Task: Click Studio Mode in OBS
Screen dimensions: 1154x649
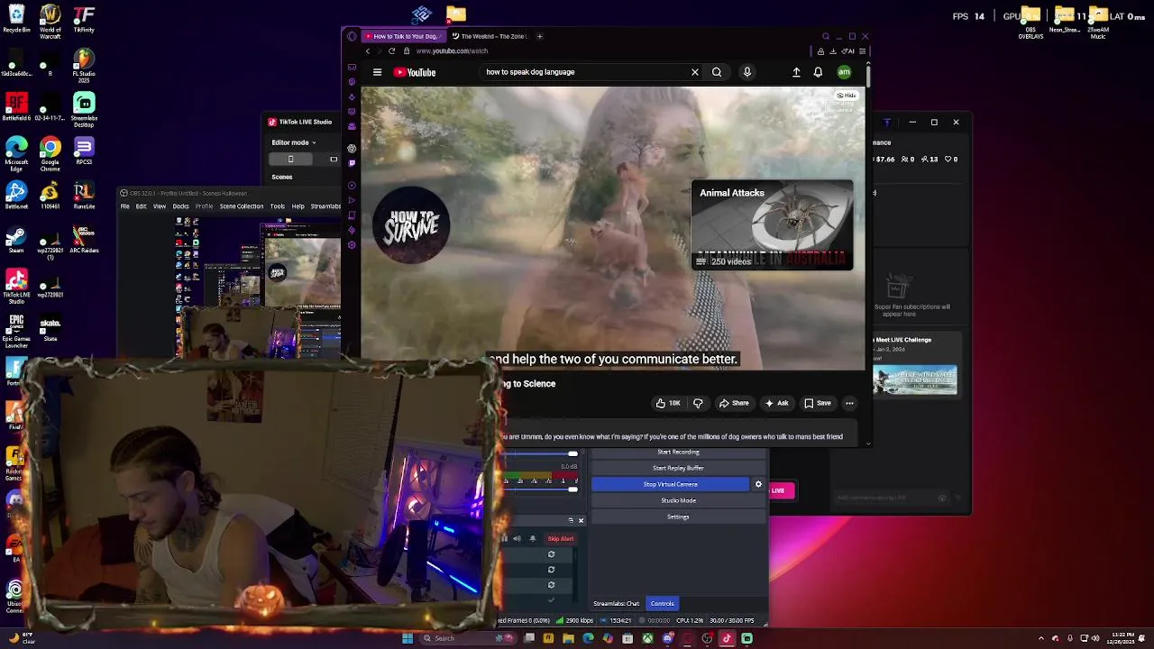Action: click(x=678, y=500)
